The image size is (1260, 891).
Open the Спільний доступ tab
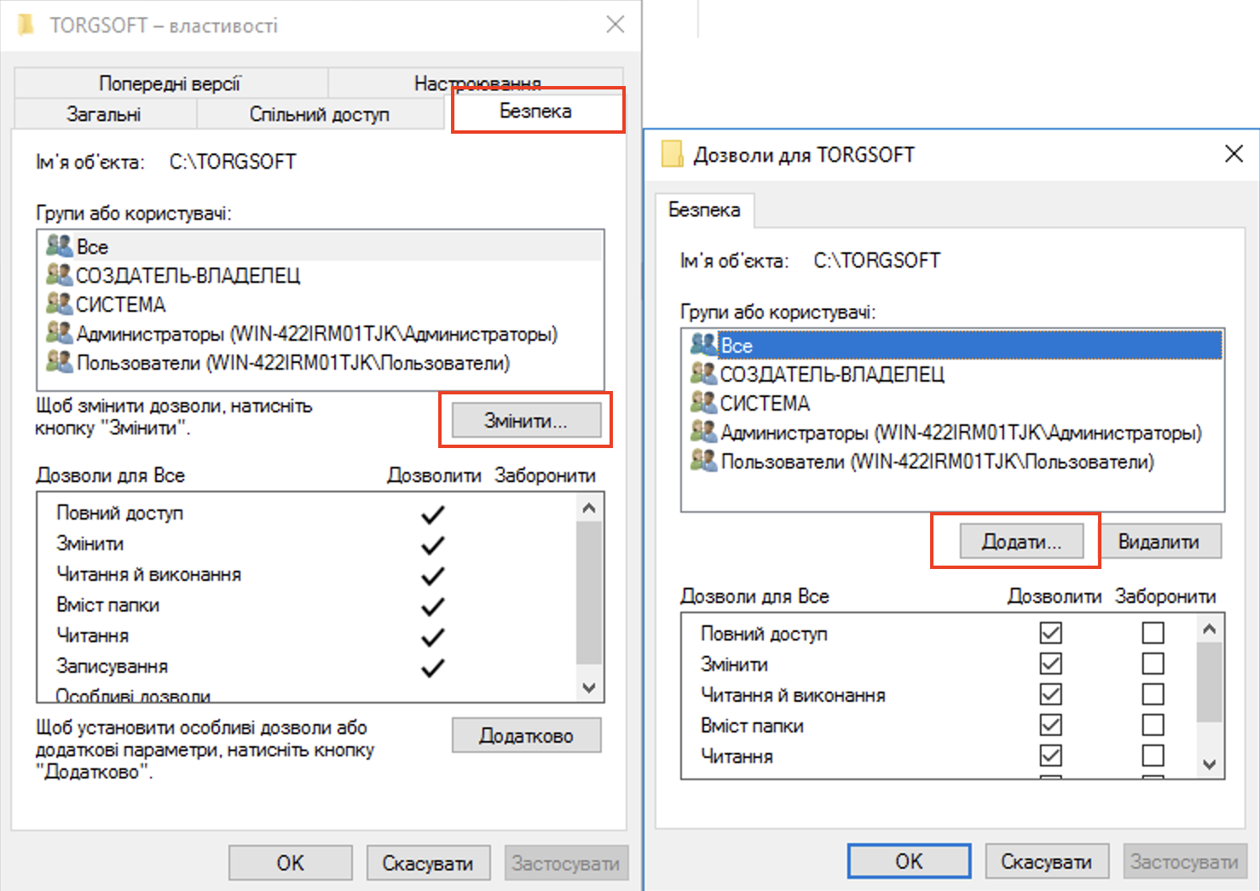319,114
